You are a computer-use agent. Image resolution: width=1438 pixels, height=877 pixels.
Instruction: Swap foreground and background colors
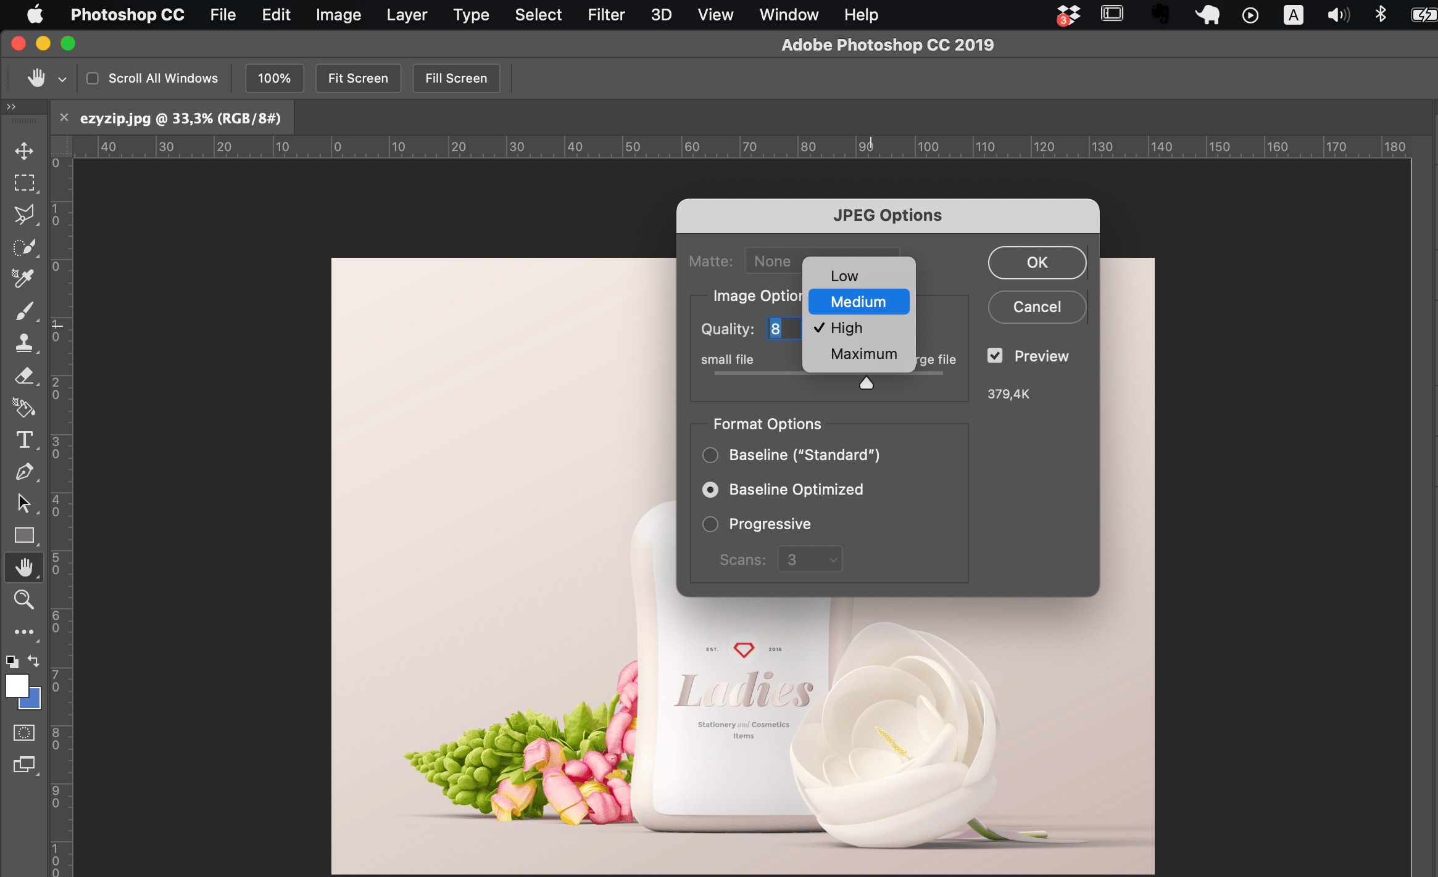click(34, 661)
